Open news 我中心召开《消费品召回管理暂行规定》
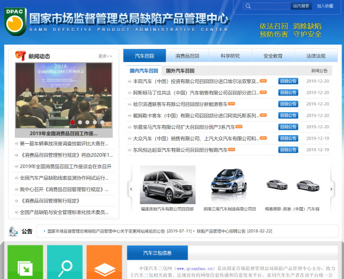The image size is (344, 279). pyautogui.click(x=64, y=189)
